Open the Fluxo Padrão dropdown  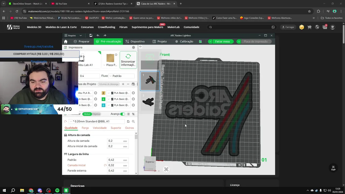pyautogui.click(x=122, y=76)
